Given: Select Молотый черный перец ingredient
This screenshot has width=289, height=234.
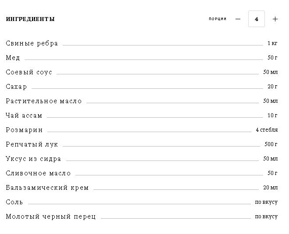Looking at the screenshot, I should coord(51,217).
